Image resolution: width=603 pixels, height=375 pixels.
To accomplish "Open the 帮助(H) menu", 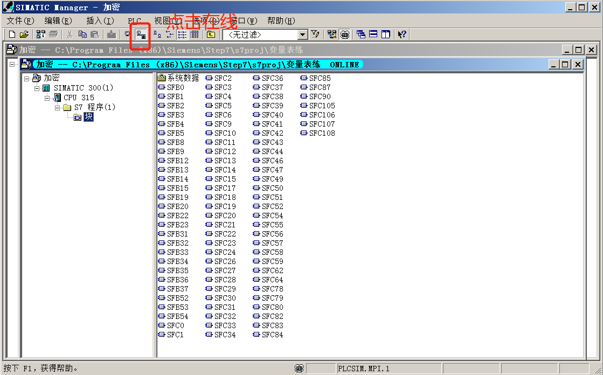I will [x=281, y=20].
